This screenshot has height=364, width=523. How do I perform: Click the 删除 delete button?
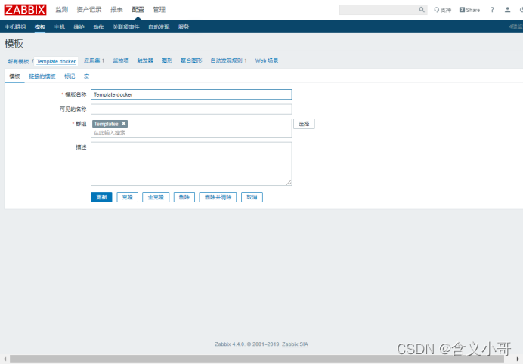coord(184,197)
